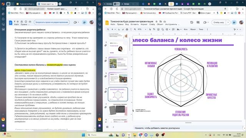
Task: Star the Тонконогов presentation
Action: (x=156, y=21)
